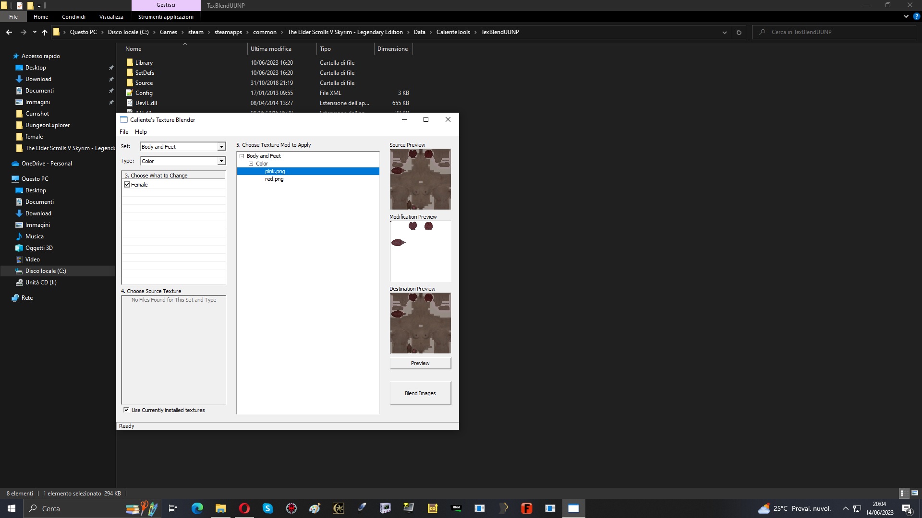The image size is (922, 518).
Task: Click the Data breadcrumb in address bar
Action: [419, 32]
